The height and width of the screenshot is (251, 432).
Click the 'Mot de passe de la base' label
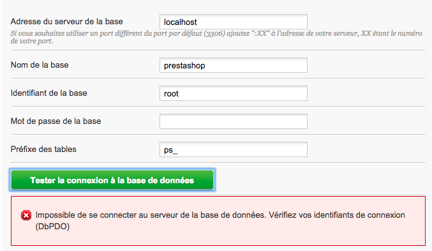click(x=56, y=121)
